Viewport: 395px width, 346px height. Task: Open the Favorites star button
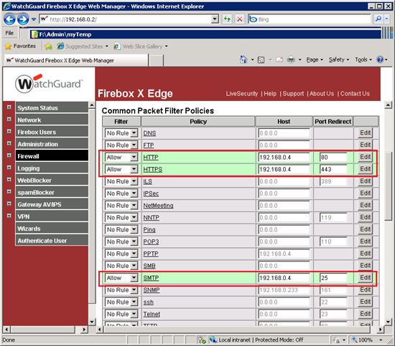point(20,47)
